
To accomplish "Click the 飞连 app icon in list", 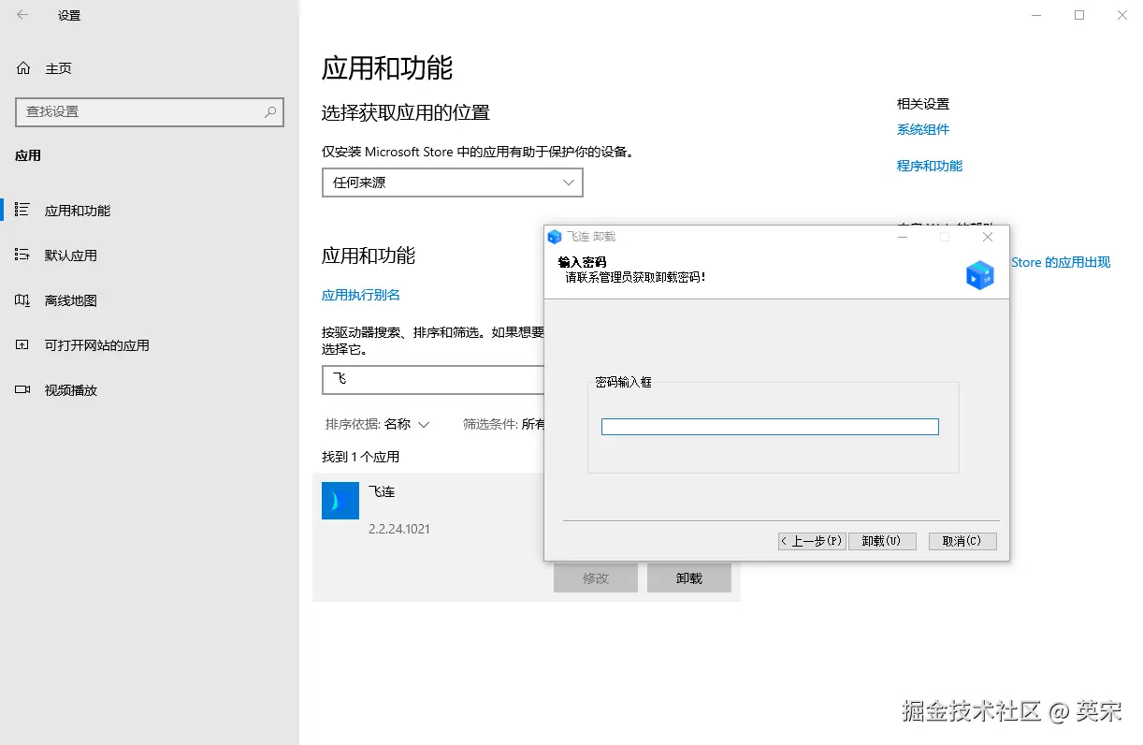I will pos(340,501).
